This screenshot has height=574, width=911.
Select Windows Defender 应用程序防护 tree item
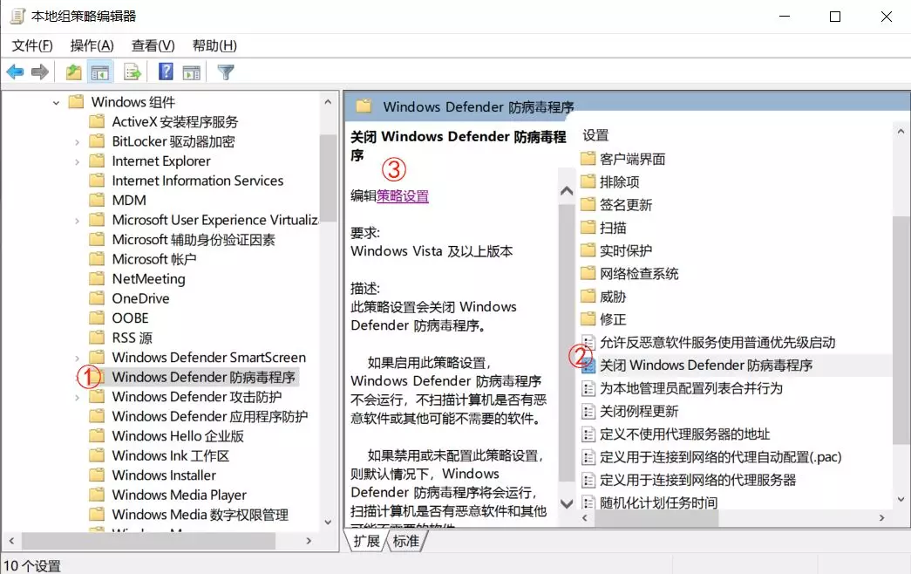pyautogui.click(x=210, y=416)
